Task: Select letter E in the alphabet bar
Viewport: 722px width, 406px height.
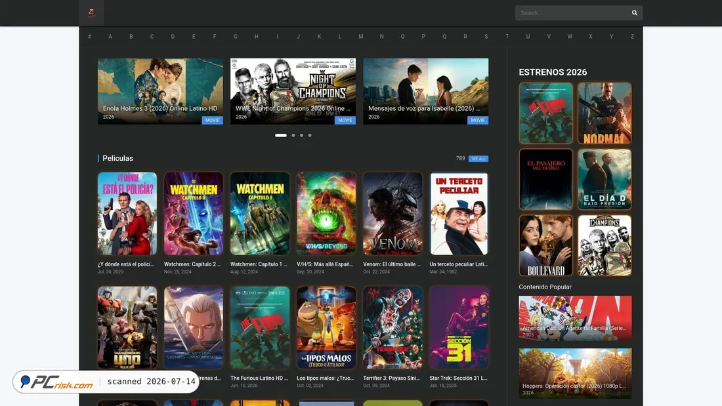Action: pos(194,36)
